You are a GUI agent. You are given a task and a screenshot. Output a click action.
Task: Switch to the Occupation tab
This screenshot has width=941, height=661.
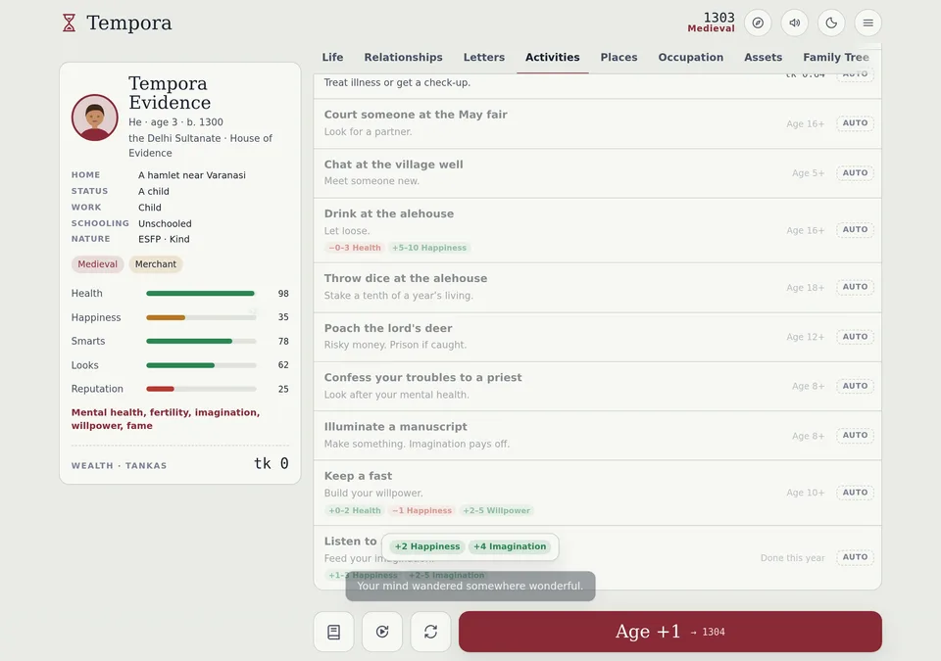click(691, 58)
